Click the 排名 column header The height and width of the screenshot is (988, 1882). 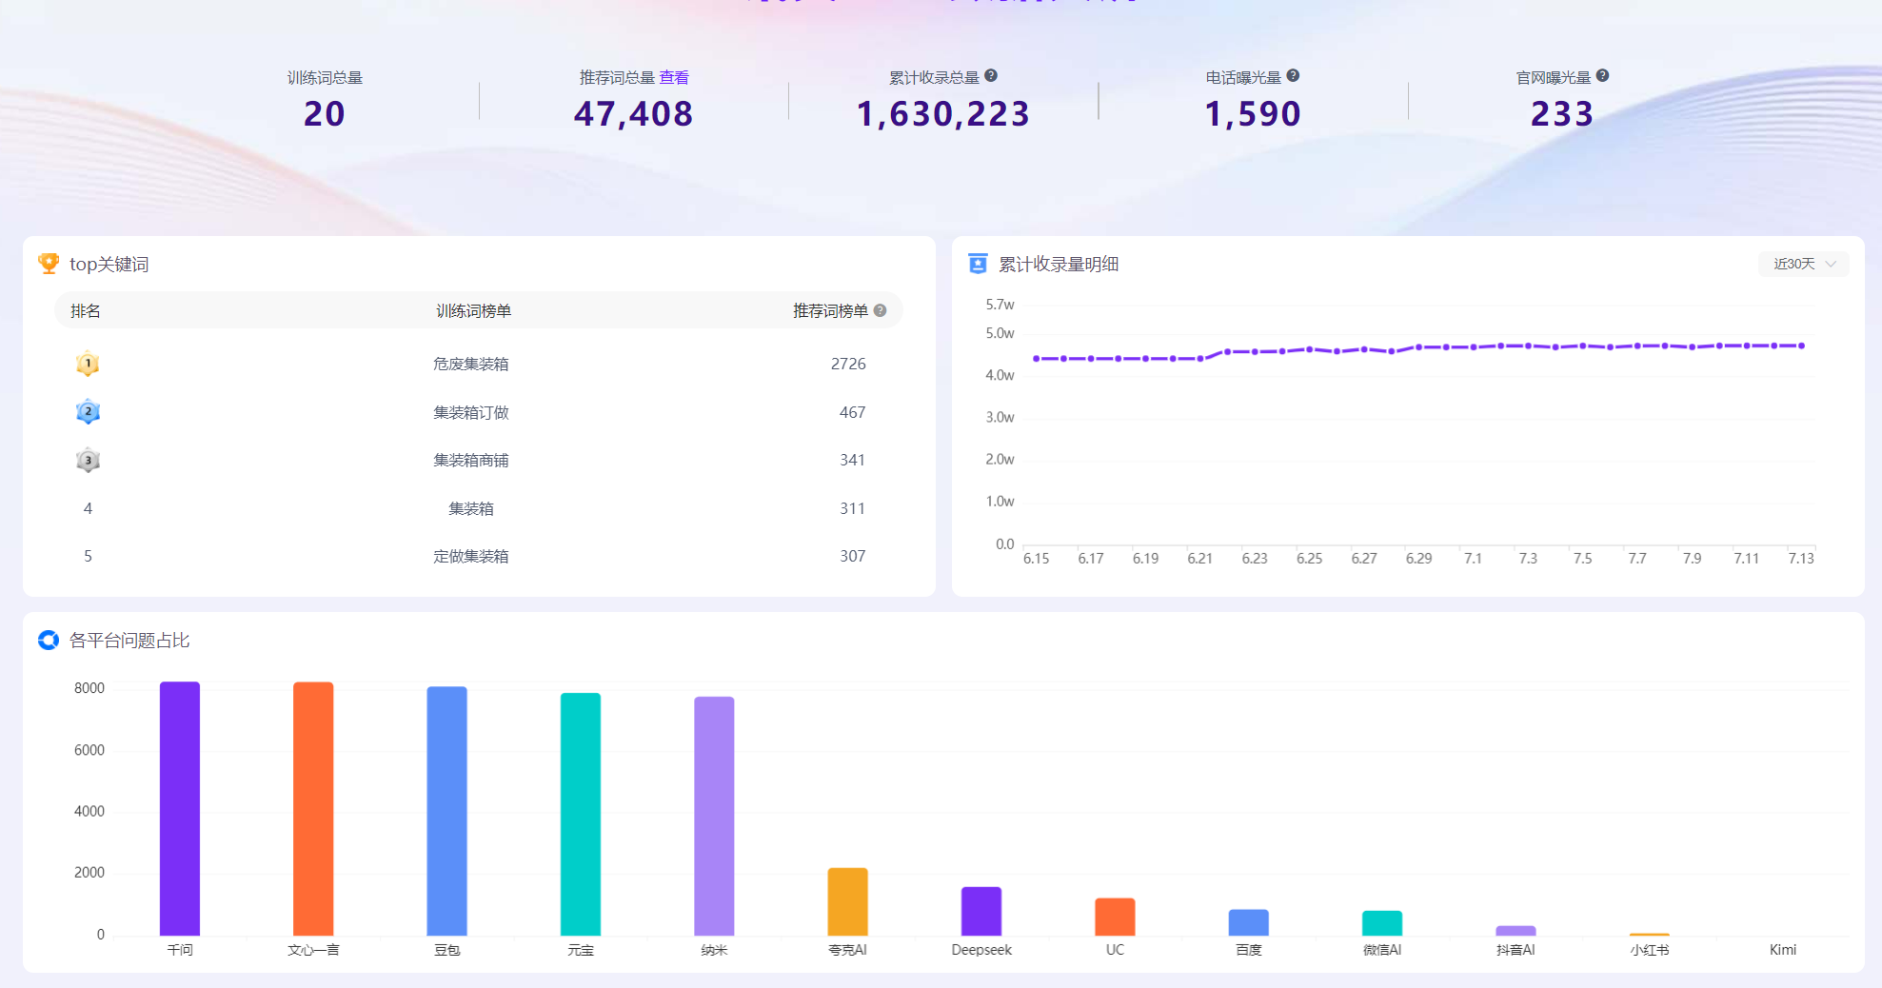(86, 311)
